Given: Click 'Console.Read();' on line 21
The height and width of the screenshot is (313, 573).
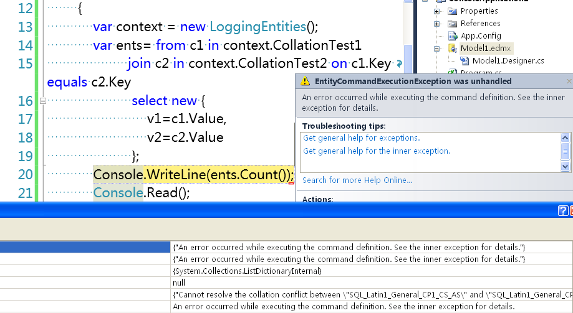Looking at the screenshot, I should [x=142, y=193].
